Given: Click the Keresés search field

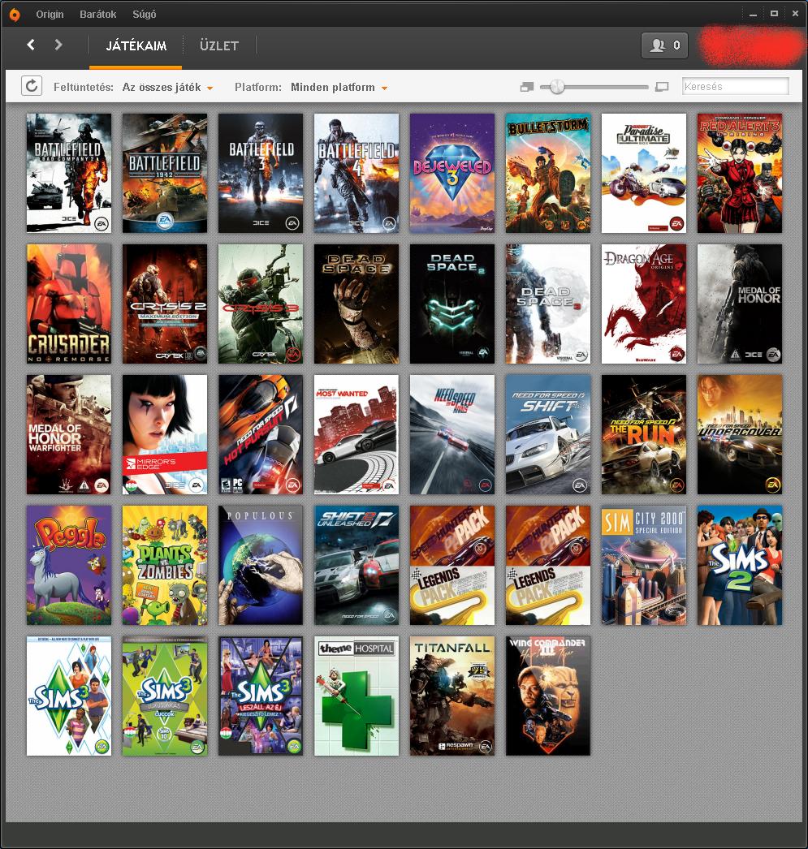Looking at the screenshot, I should [x=736, y=87].
